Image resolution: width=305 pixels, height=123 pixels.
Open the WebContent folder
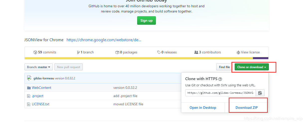41,88
